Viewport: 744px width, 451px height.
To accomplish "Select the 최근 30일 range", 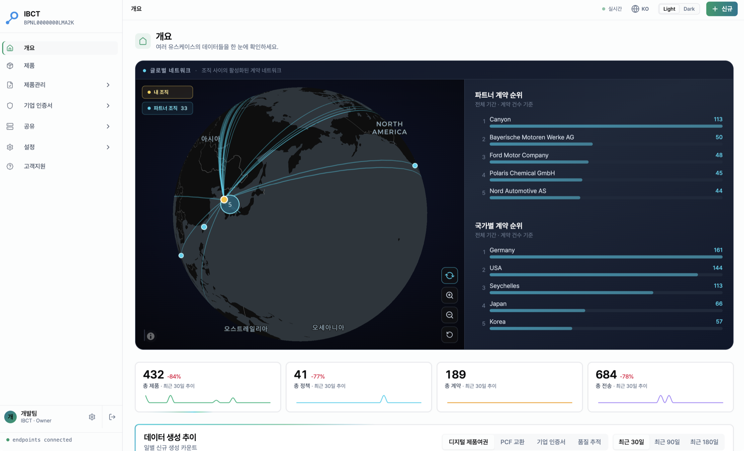I will pyautogui.click(x=631, y=442).
